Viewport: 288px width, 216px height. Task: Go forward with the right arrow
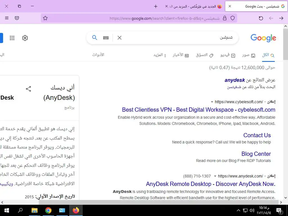tap(281, 18)
